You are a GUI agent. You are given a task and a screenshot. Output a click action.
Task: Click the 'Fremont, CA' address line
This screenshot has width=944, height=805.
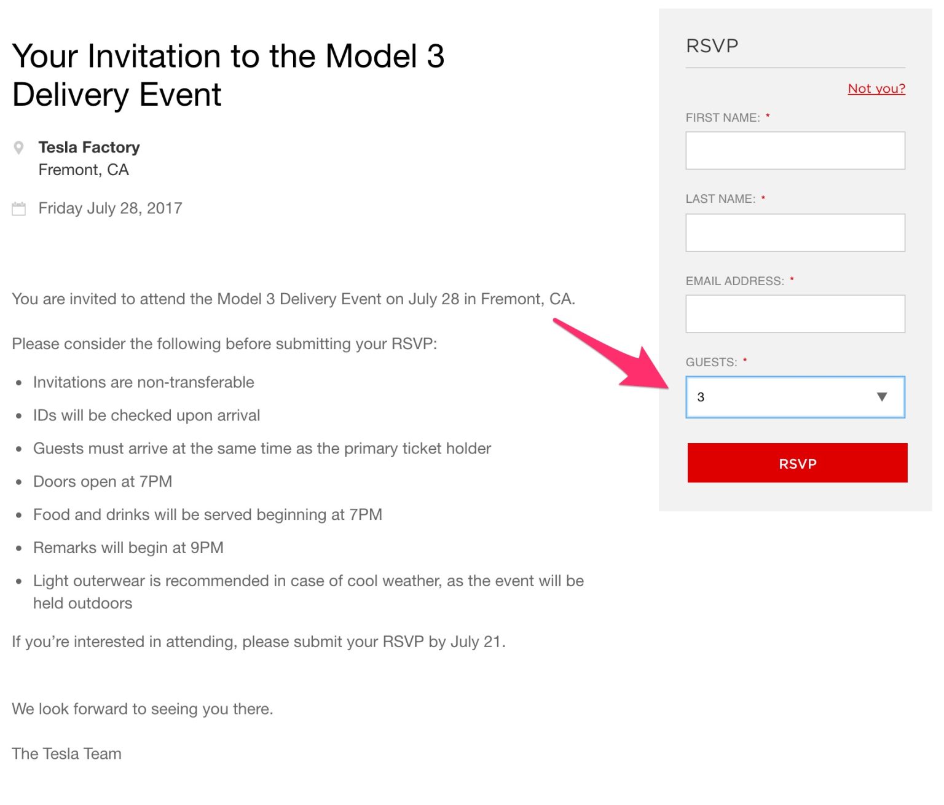coord(84,170)
